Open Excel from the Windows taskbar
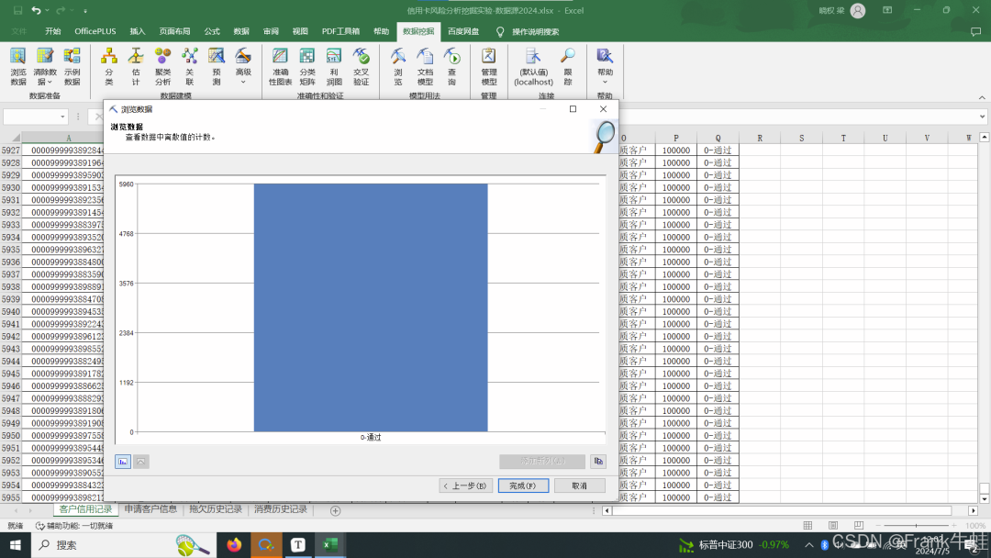 pyautogui.click(x=329, y=545)
